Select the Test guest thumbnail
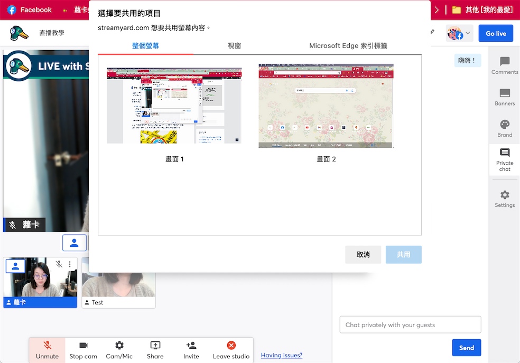 pyautogui.click(x=118, y=283)
